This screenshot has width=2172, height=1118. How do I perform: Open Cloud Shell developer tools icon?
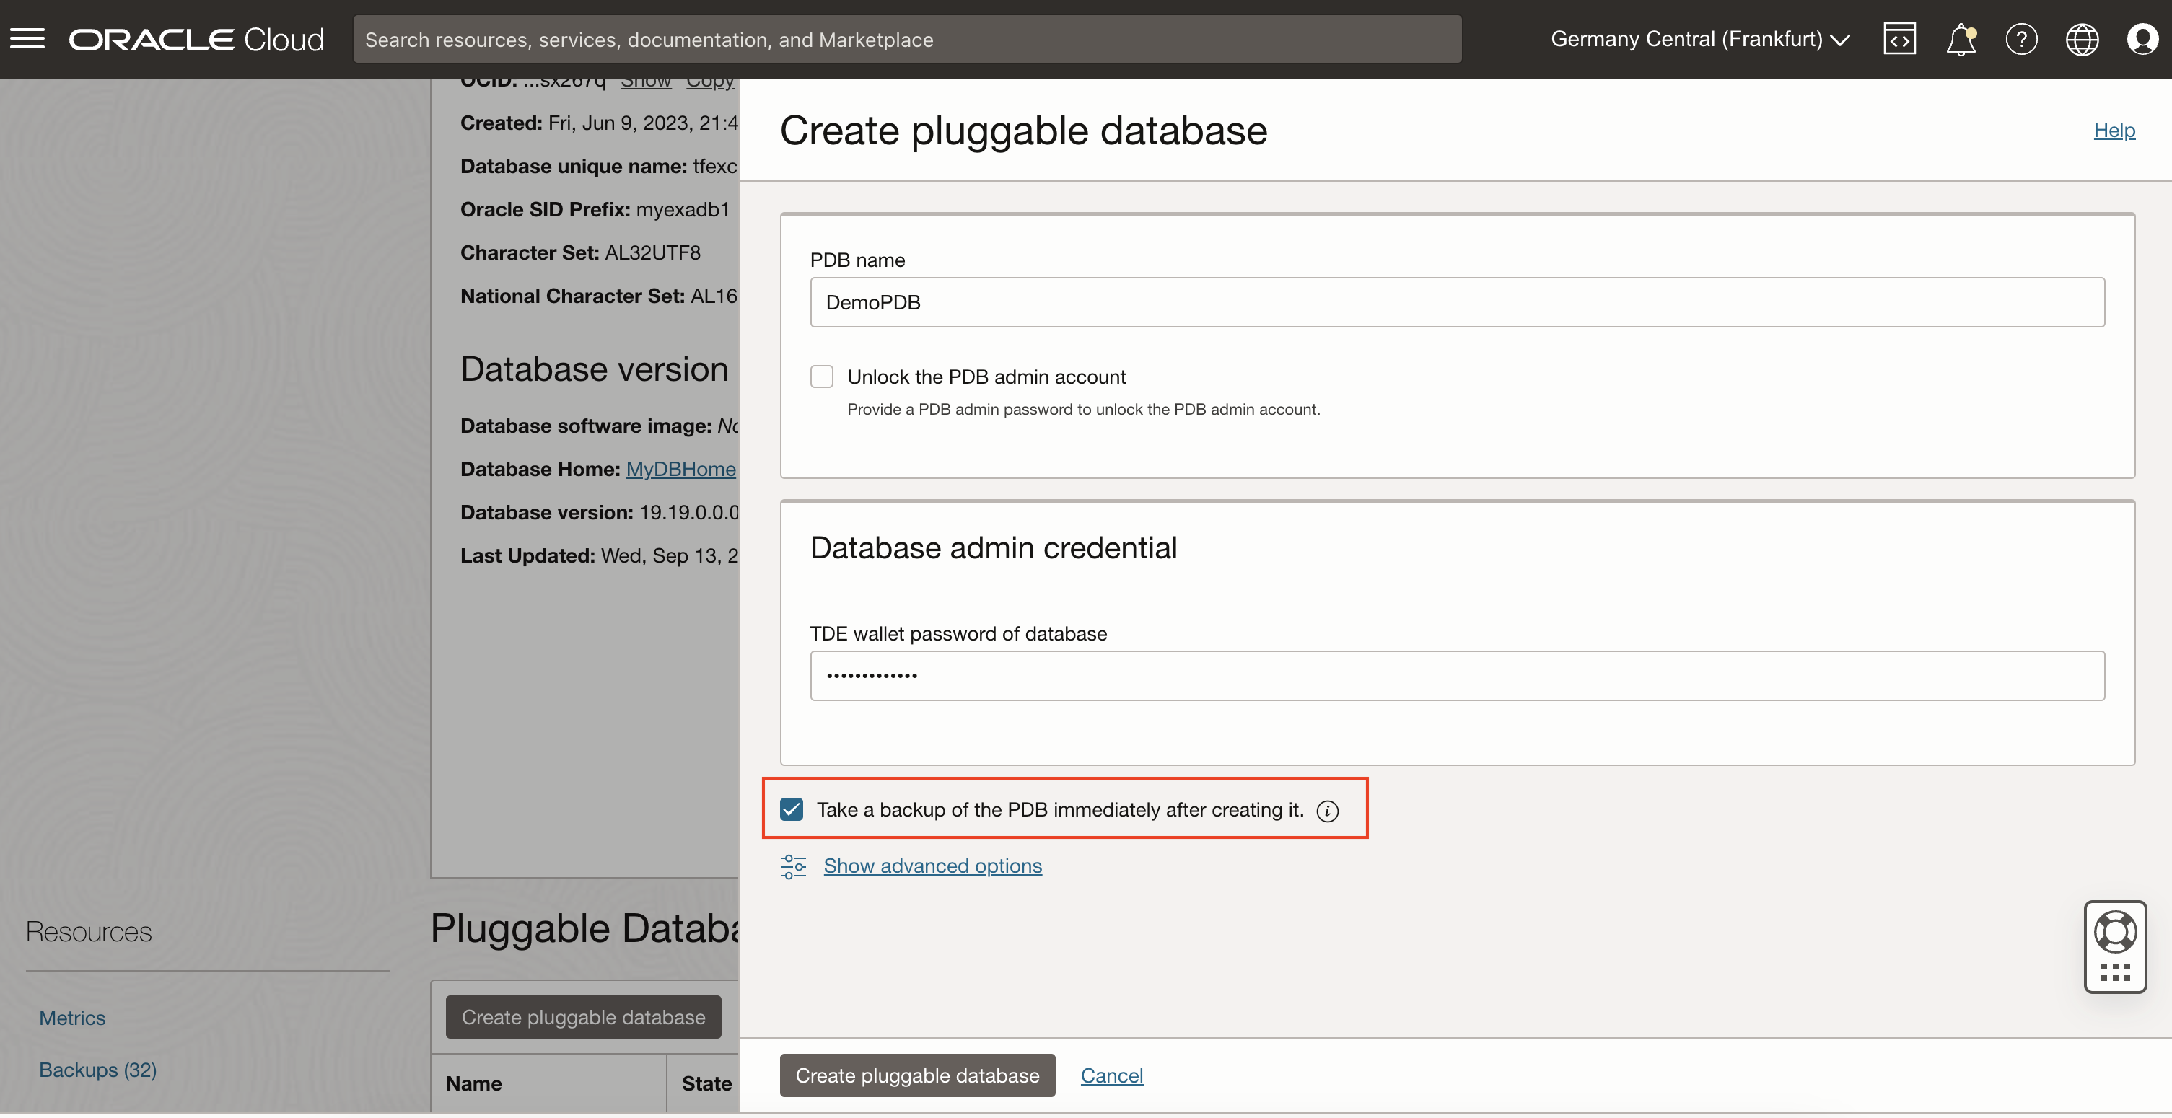tap(1899, 39)
